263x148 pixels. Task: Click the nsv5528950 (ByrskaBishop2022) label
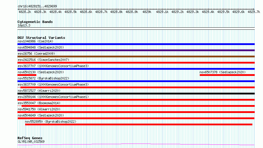tap(51, 122)
